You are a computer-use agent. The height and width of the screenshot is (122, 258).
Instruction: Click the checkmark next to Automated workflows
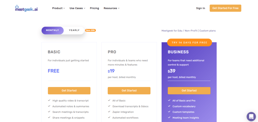point(109,118)
